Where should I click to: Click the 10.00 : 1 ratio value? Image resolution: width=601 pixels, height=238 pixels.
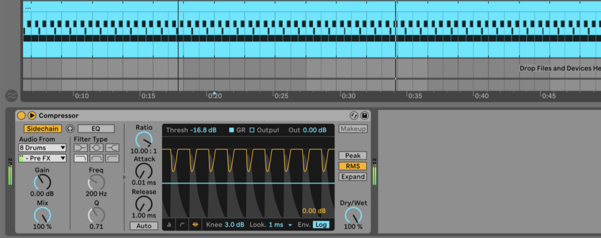[x=144, y=151]
